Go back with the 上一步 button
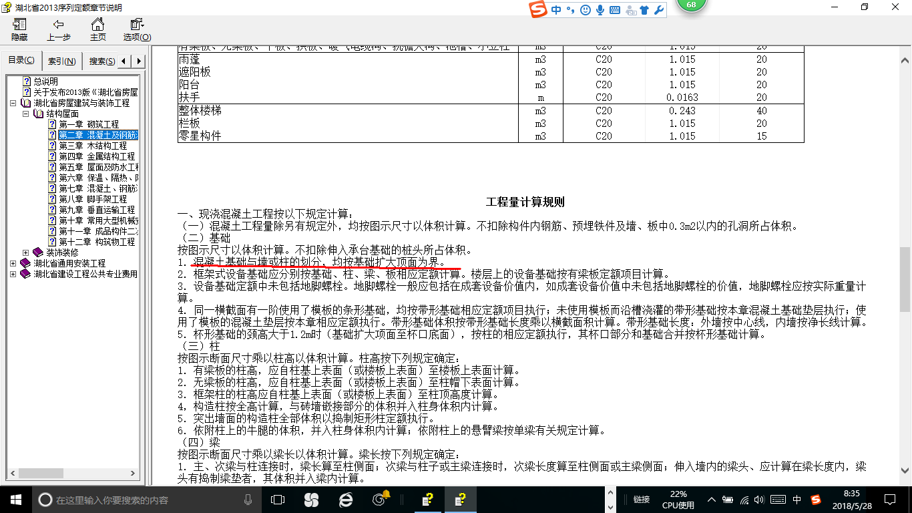Screen dimensions: 912x513 pyautogui.click(x=59, y=30)
